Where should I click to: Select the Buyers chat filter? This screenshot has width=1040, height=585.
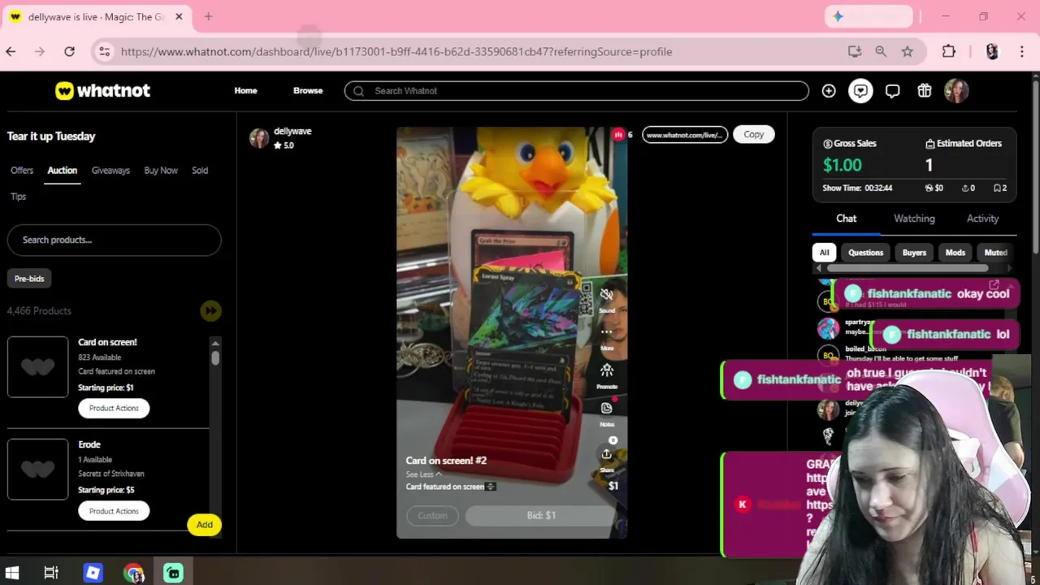[x=914, y=253]
